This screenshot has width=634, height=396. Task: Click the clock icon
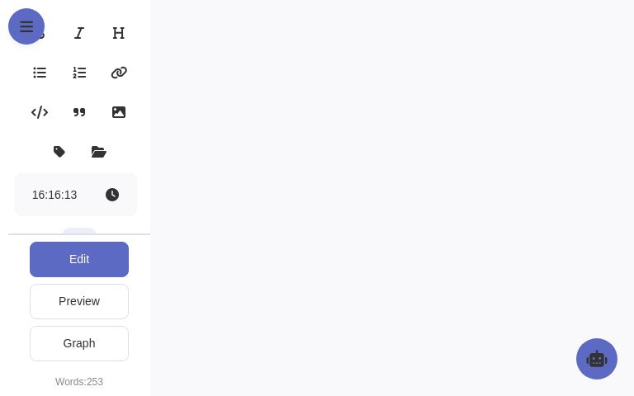click(112, 195)
